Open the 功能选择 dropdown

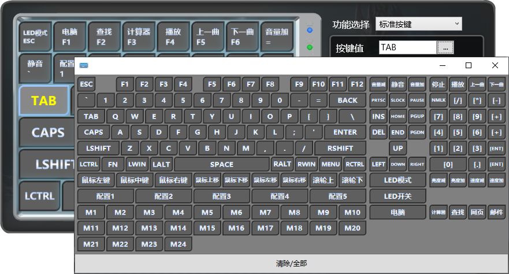tap(419, 24)
